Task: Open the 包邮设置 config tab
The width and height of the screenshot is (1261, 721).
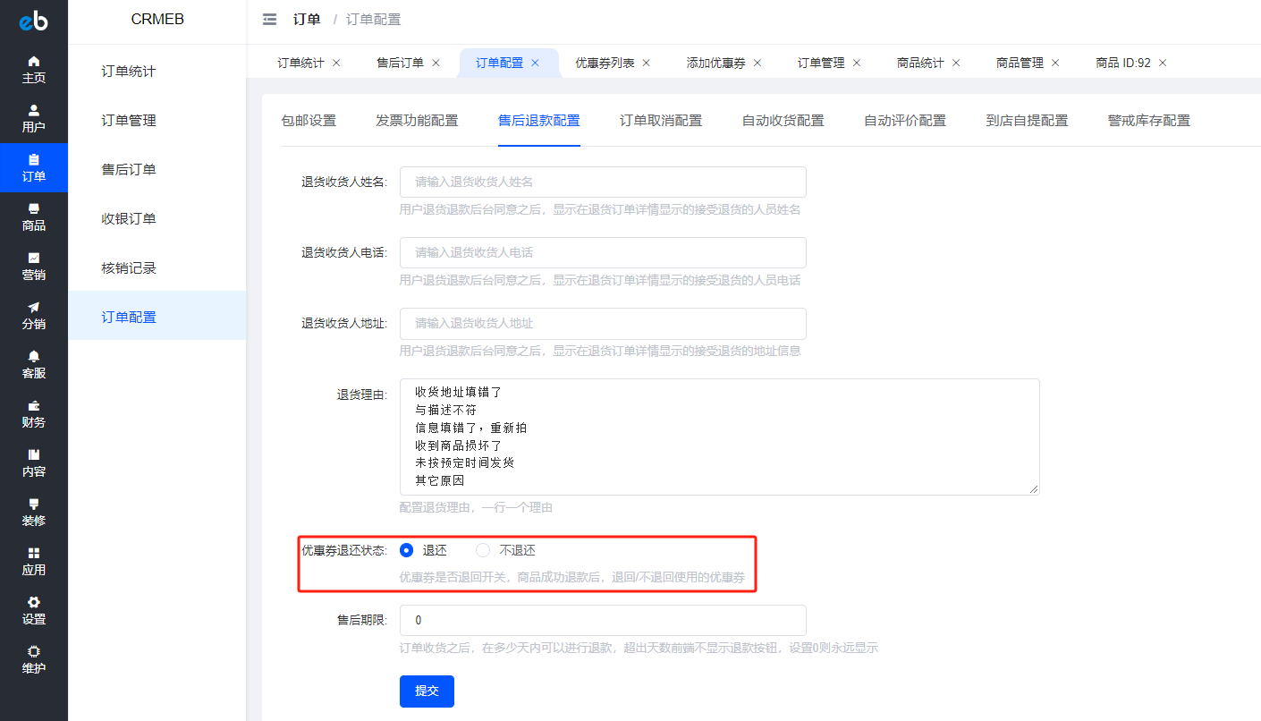Action: [309, 120]
